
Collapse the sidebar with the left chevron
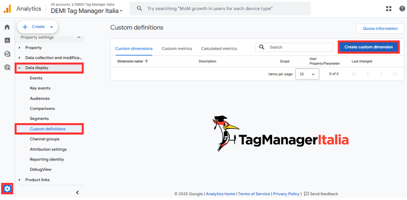coord(77,193)
